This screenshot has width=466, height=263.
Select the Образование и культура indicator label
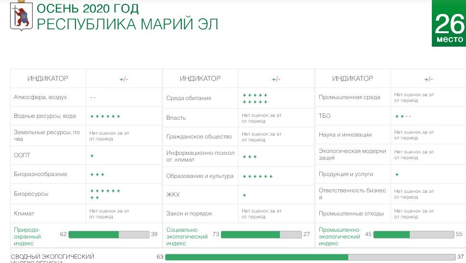[x=200, y=176]
